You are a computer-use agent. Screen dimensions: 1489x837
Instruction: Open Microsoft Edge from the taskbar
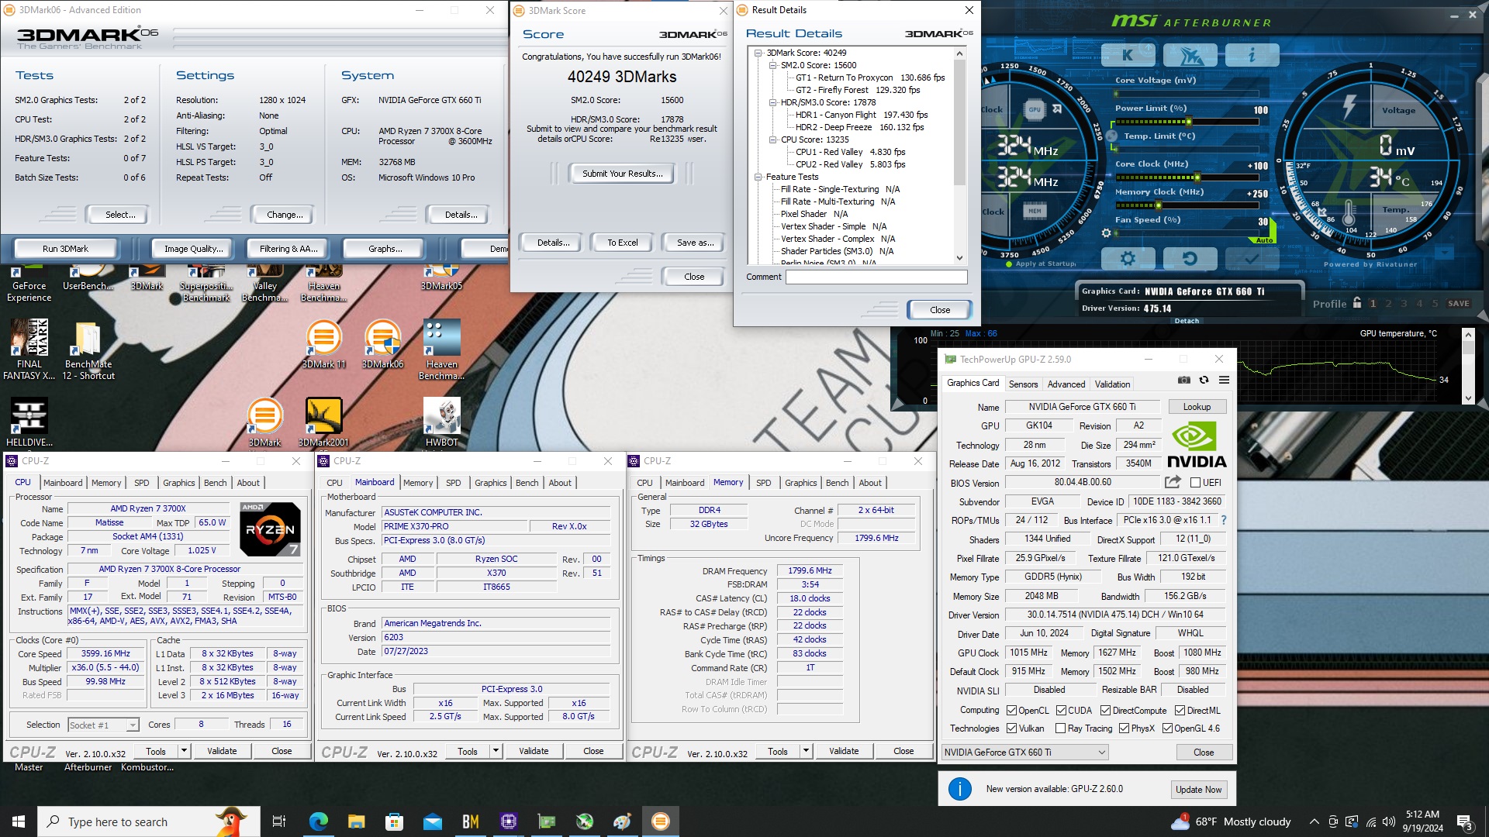click(318, 821)
